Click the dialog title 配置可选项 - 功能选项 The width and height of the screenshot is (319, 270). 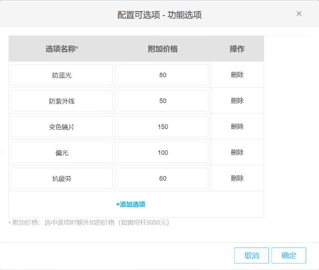(x=159, y=15)
